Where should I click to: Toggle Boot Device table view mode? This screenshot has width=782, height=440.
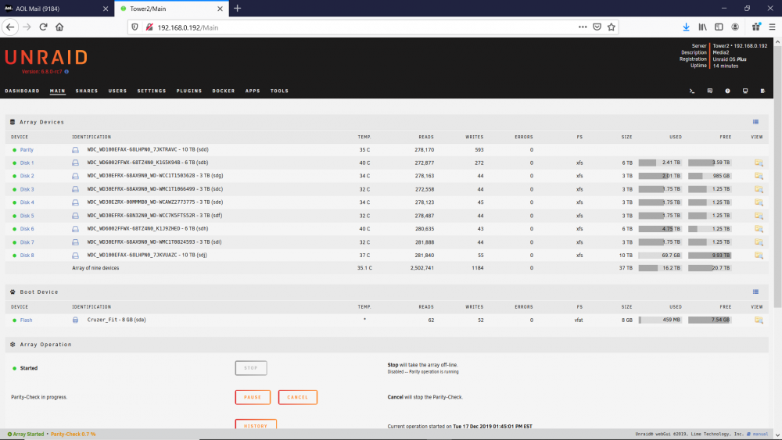(x=755, y=292)
